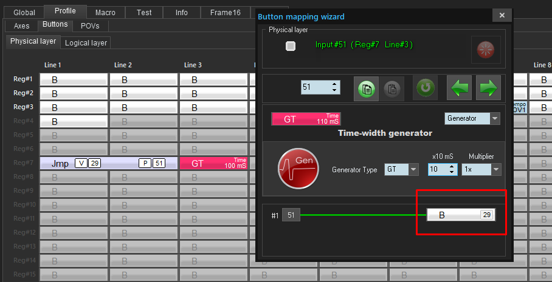Click Reg#1 Line 3 button cell
The width and height of the screenshot is (552, 282).
tap(214, 79)
